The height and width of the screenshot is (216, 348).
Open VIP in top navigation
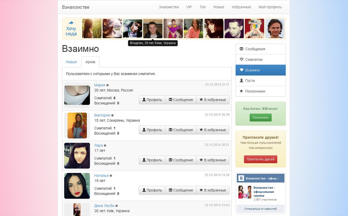click(189, 7)
